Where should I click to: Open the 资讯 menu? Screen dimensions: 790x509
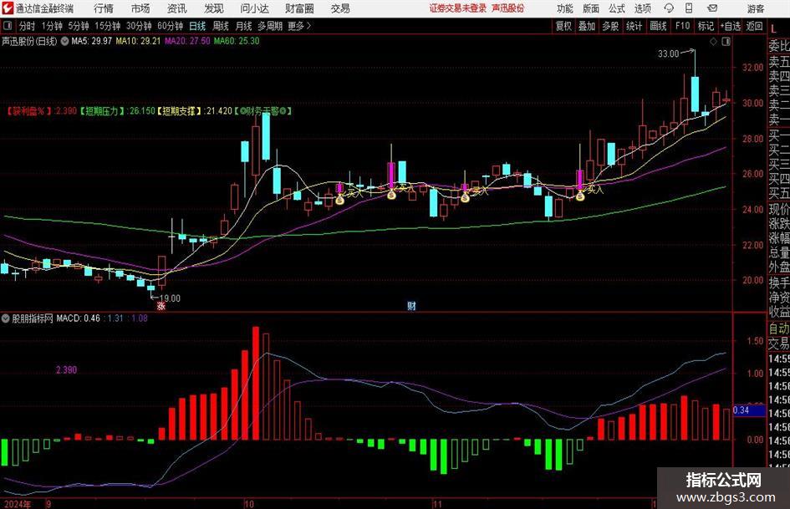(176, 8)
